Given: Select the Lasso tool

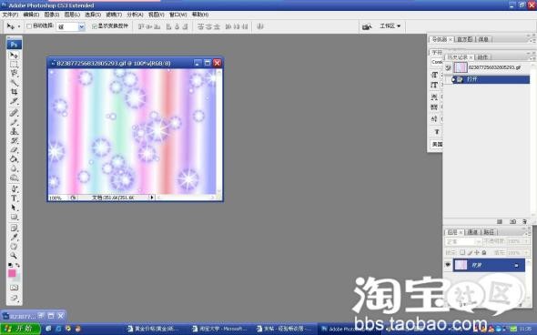Looking at the screenshot, I should click(14, 73).
